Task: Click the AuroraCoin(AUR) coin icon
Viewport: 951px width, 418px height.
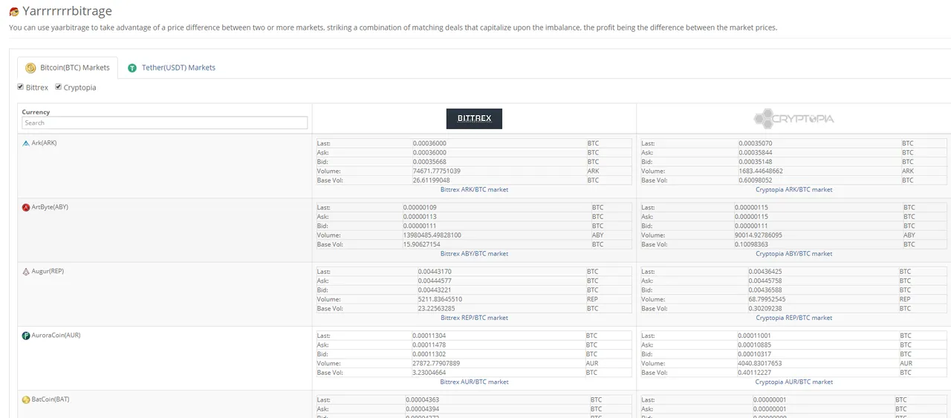Action: point(26,336)
